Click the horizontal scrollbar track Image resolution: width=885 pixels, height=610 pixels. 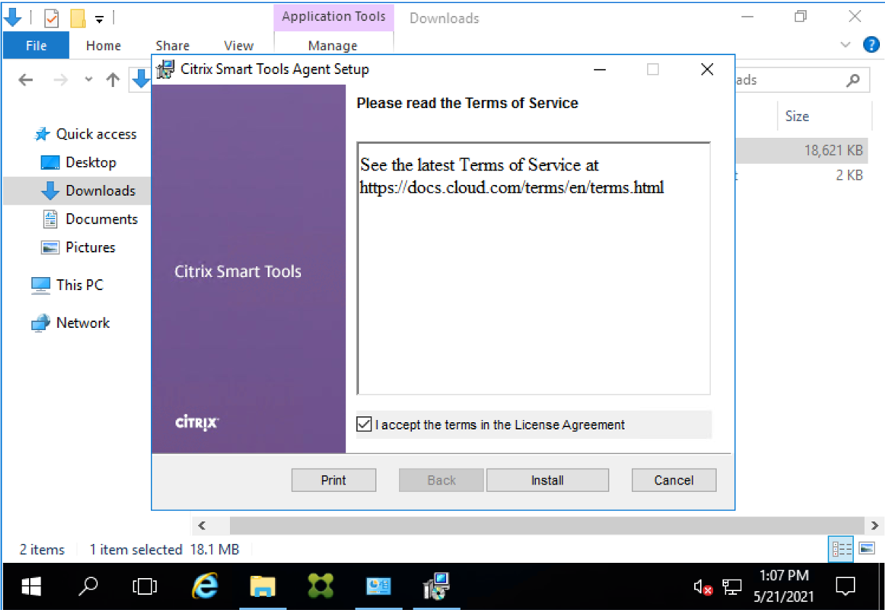click(547, 525)
